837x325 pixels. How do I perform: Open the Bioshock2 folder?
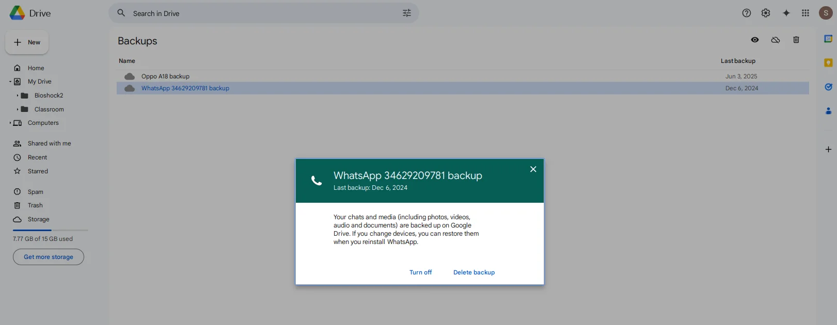49,95
